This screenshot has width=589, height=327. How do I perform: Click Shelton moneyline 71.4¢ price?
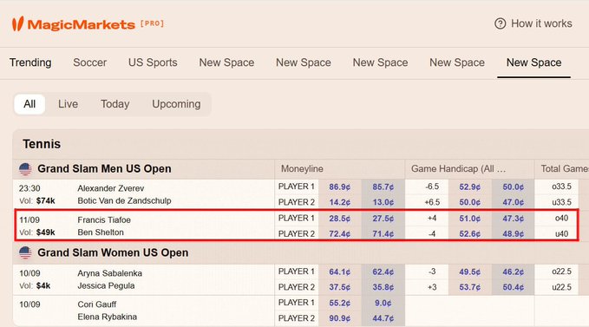click(x=383, y=234)
